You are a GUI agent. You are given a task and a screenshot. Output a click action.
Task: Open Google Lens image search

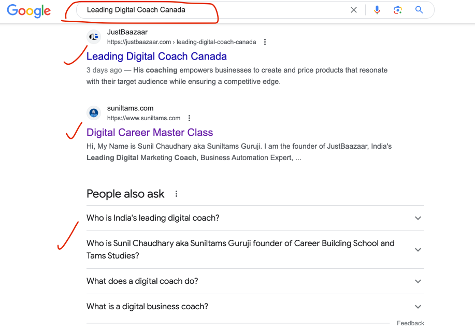[x=398, y=9]
